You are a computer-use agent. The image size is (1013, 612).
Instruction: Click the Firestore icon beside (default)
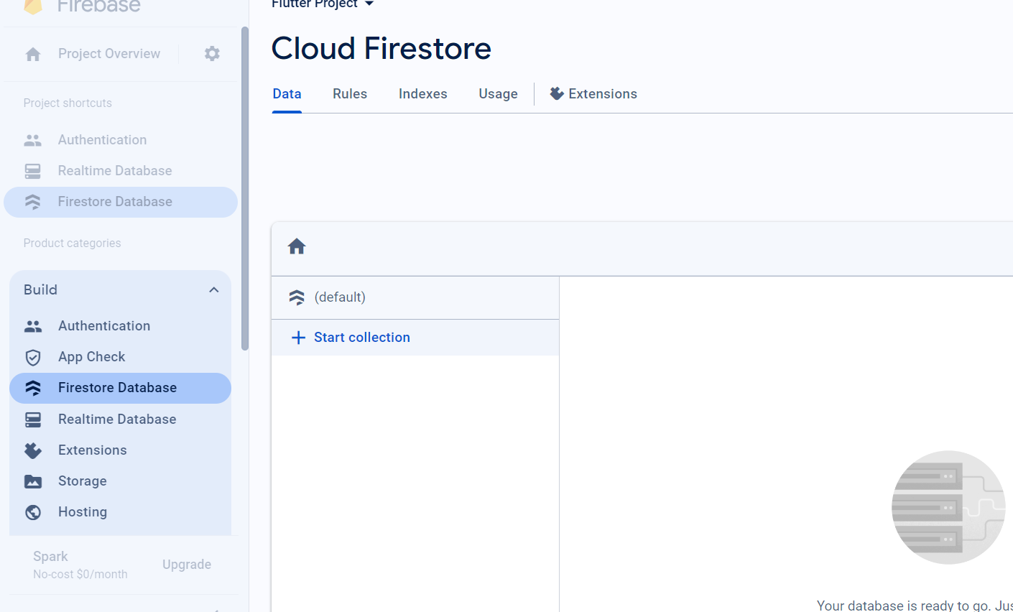(297, 297)
